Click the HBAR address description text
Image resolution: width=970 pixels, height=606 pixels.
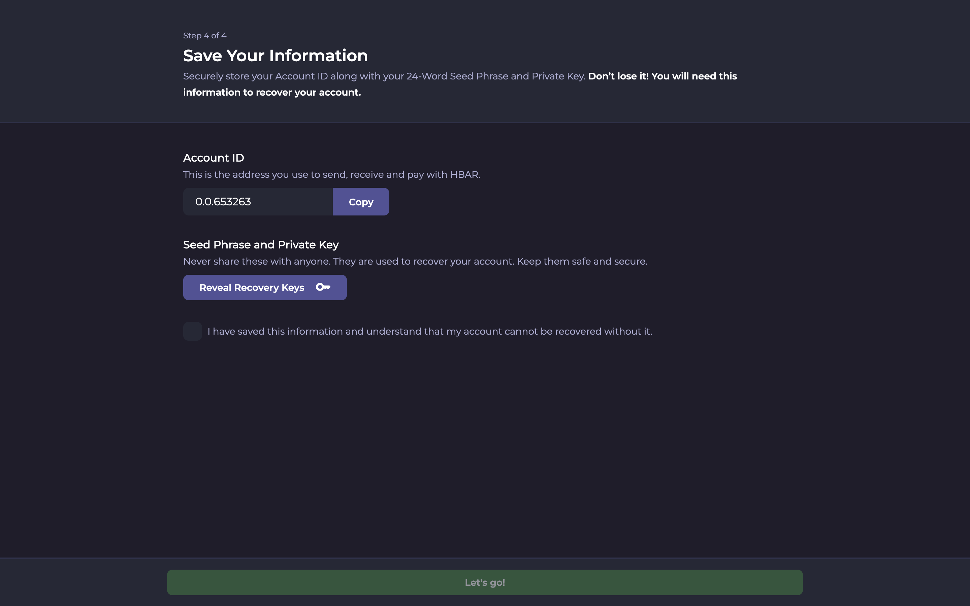[x=331, y=175]
